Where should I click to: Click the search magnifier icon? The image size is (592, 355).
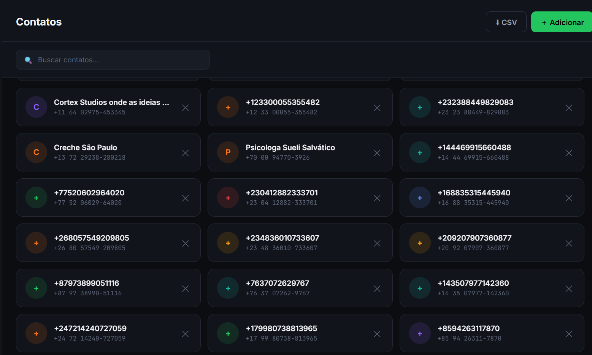(28, 60)
